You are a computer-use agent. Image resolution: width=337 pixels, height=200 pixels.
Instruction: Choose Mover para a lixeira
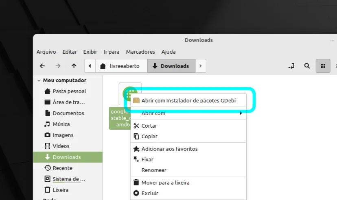(x=188, y=183)
